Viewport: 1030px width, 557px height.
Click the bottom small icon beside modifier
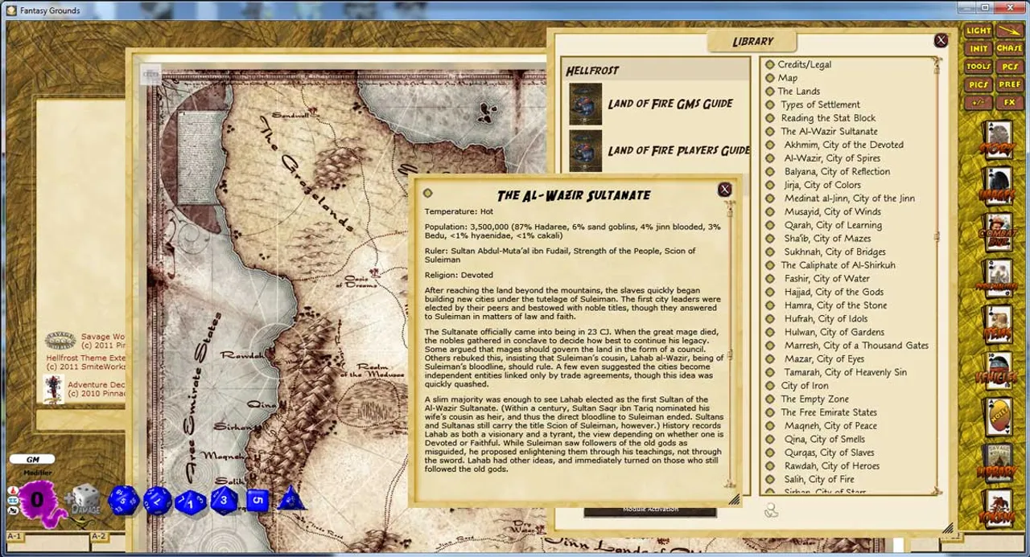tap(12, 510)
